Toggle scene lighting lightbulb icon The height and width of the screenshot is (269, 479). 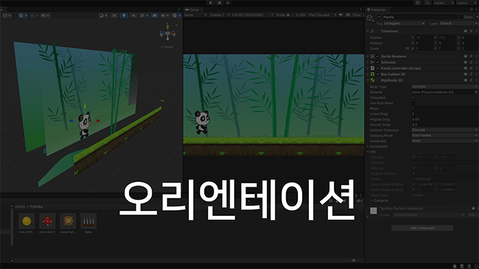tap(124, 15)
